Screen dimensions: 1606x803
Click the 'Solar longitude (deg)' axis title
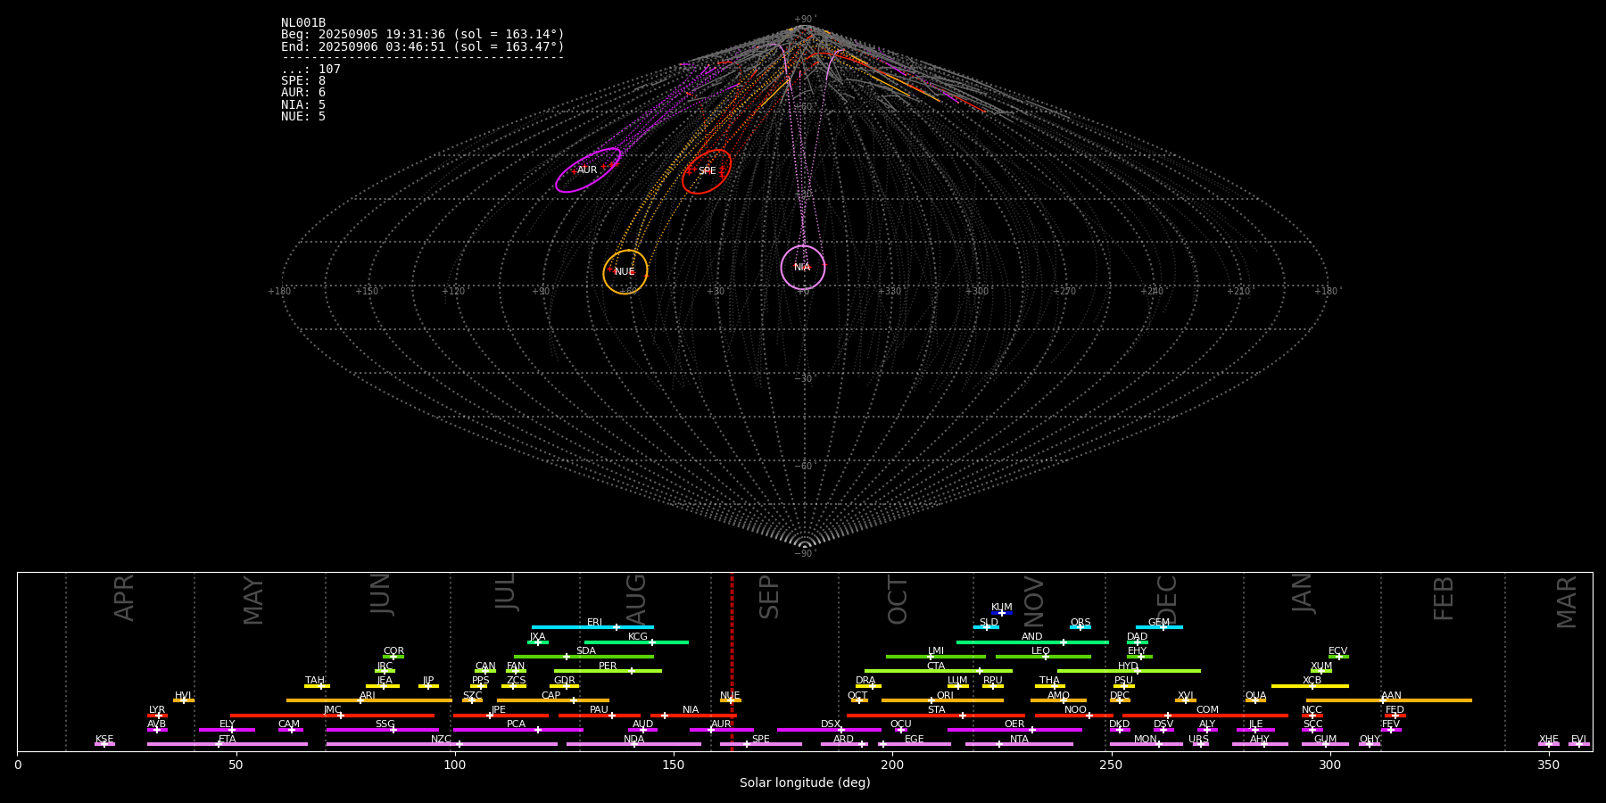pyautogui.click(x=805, y=783)
